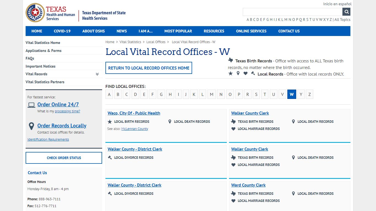Select letter M in Find Local Offices
Screen dimensions: 376x211
click(211, 94)
